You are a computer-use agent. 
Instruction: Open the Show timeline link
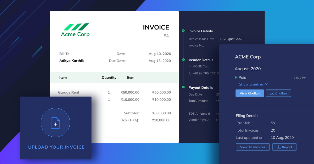[251, 84]
